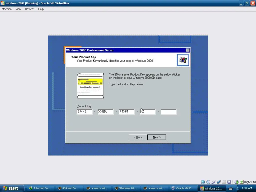Click the optical CD drive status icon

[208, 182]
